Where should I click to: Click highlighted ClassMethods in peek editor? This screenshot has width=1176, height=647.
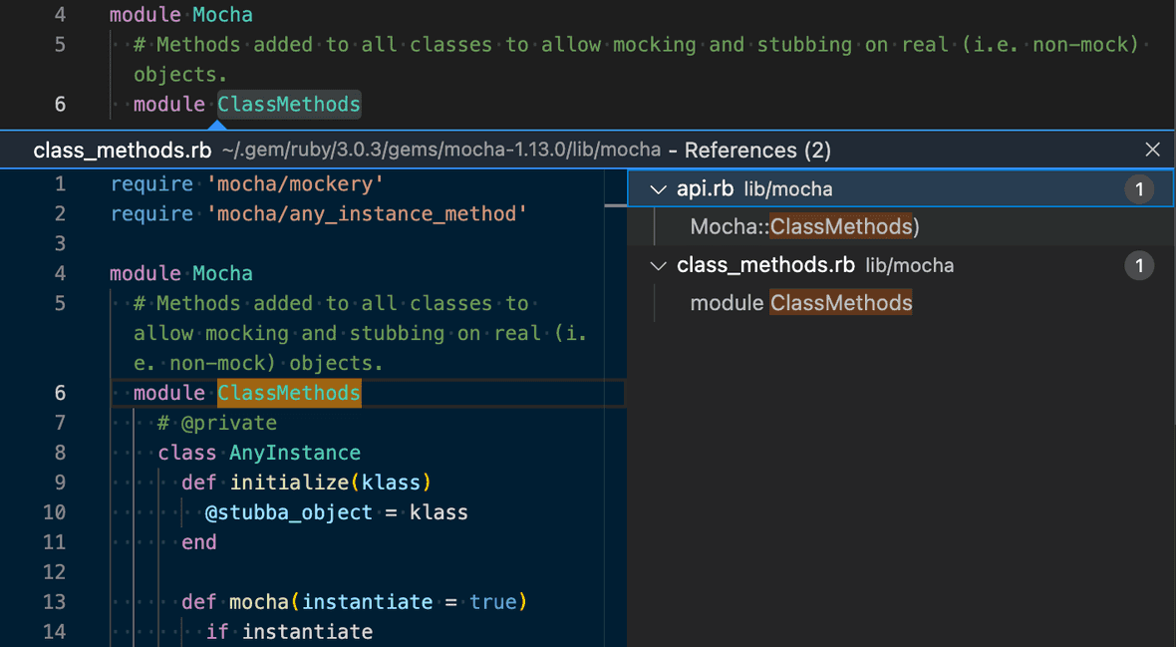pos(289,394)
